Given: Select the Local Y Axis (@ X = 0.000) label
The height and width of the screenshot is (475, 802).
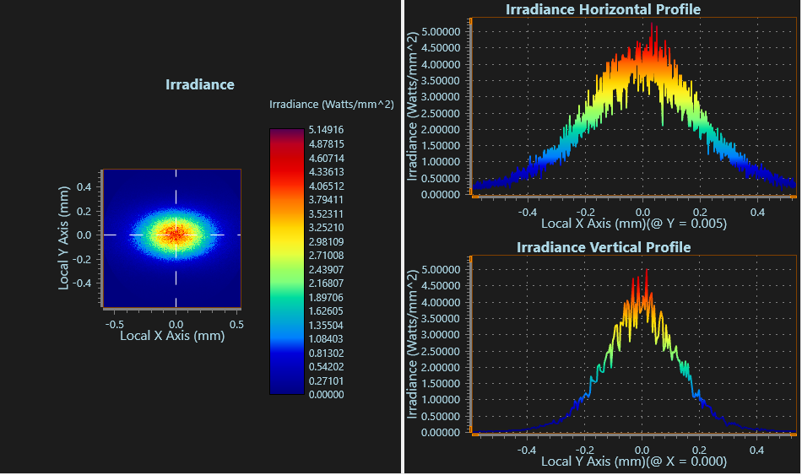Looking at the screenshot, I should (633, 462).
